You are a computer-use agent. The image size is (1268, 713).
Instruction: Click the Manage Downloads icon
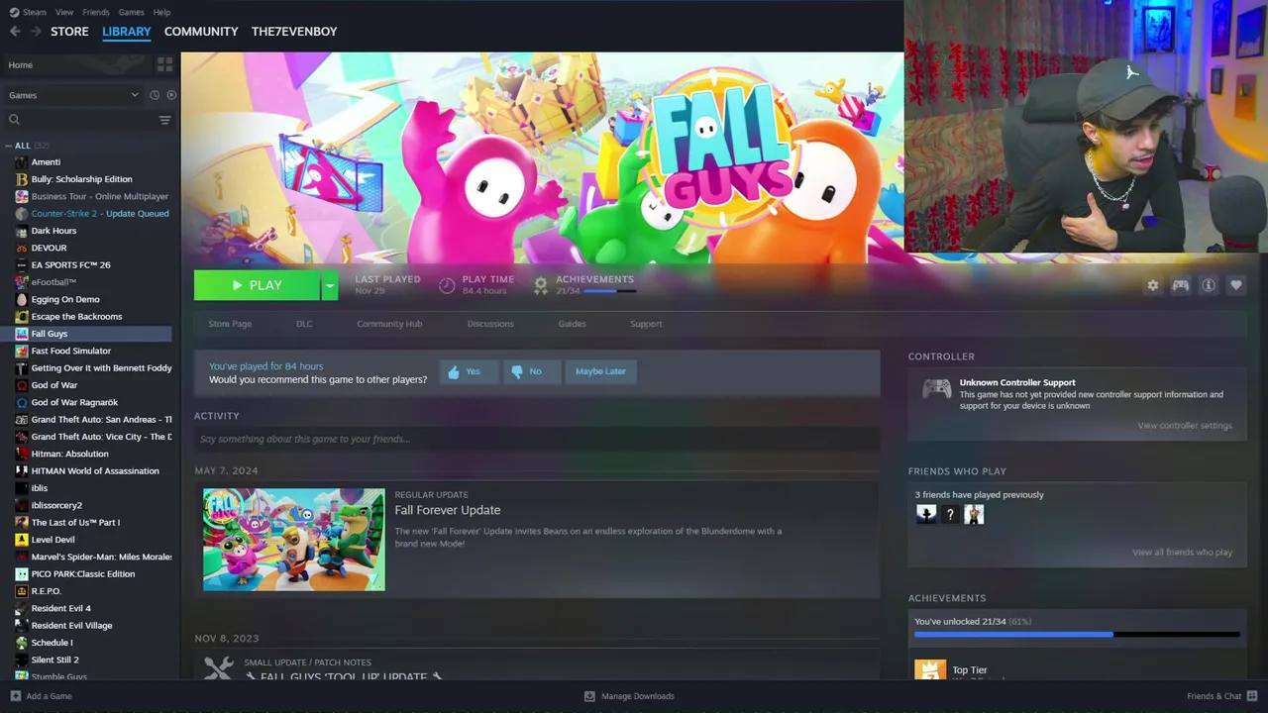pos(589,696)
